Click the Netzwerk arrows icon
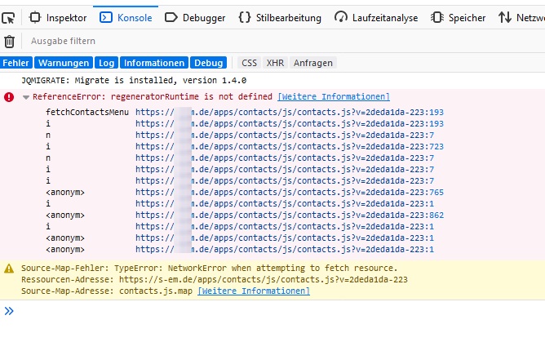Image resolution: width=545 pixels, height=342 pixels. (505, 17)
